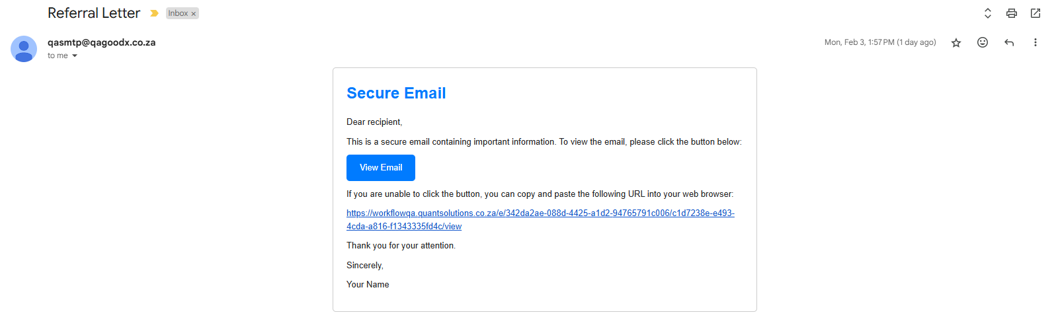
Task: Click sender name qasmtp@qagoodx.co.za
Action: (x=101, y=42)
